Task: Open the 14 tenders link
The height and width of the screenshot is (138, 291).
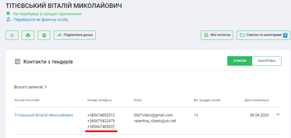Action: click(196, 115)
